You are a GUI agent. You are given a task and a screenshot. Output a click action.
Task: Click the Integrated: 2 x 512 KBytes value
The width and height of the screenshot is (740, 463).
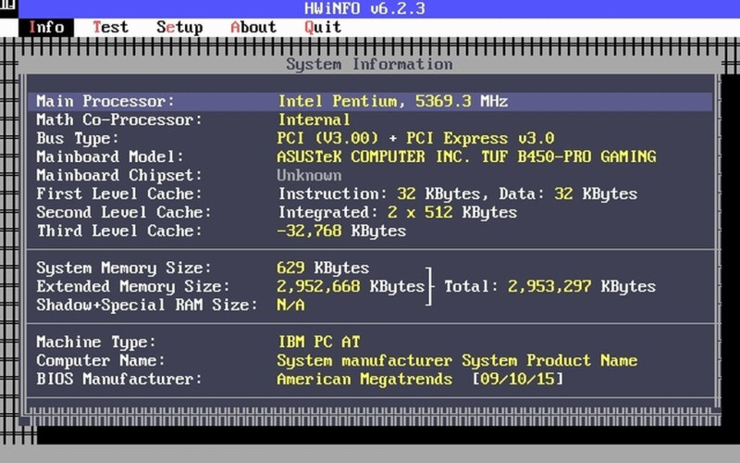coord(398,212)
